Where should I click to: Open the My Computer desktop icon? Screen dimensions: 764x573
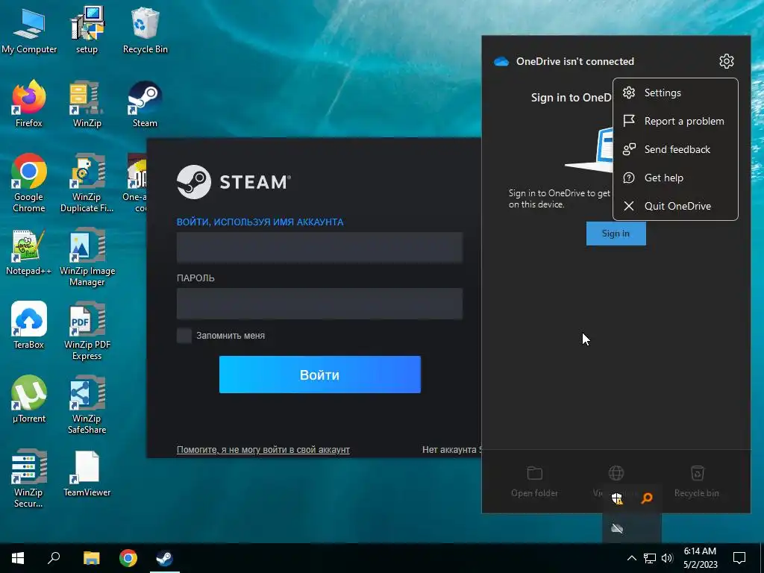pos(29,30)
